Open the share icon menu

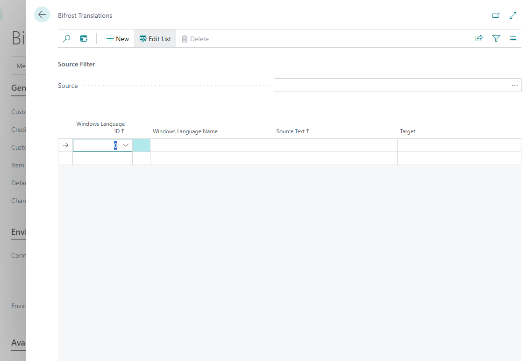tap(479, 38)
